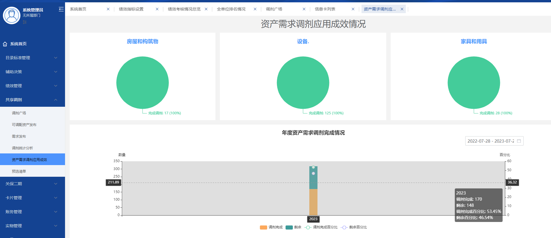The height and width of the screenshot is (238, 551).
Task: Toggle the 剩余百分比 legend line
Action: coord(354,227)
